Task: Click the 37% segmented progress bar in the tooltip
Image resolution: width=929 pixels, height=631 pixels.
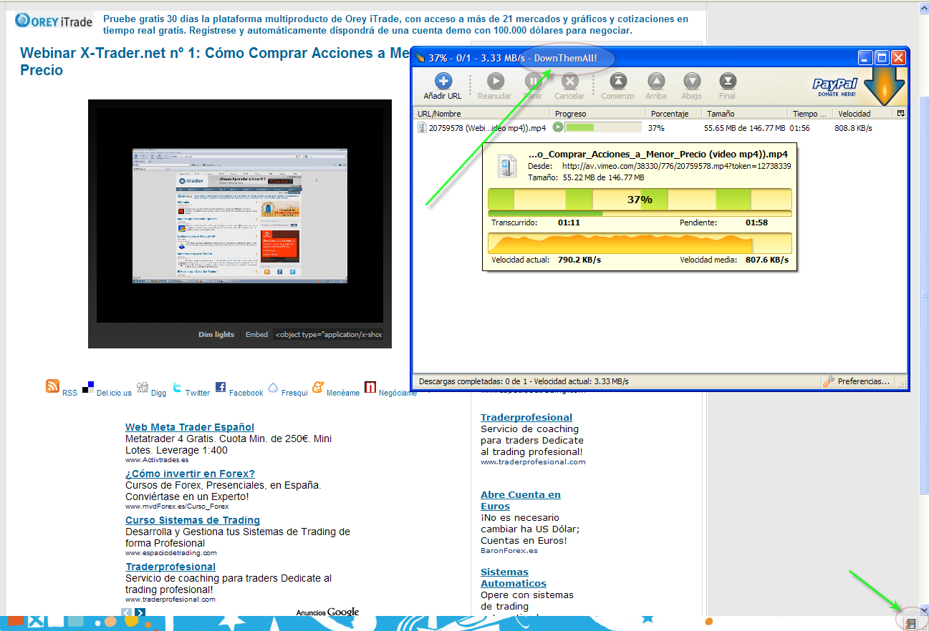Action: click(640, 200)
